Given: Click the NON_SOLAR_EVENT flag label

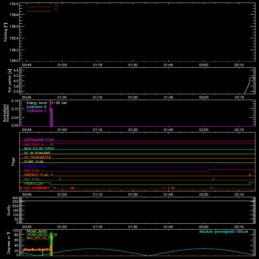Looking at the screenshot, I should click(39, 149).
